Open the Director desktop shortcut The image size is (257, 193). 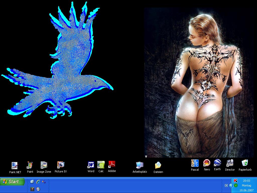230,163
